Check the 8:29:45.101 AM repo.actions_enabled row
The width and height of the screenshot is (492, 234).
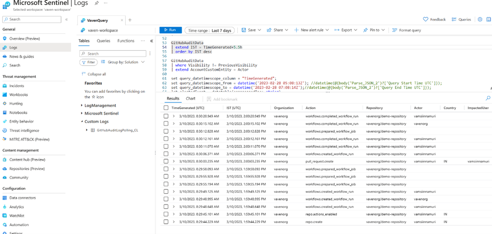point(165,214)
